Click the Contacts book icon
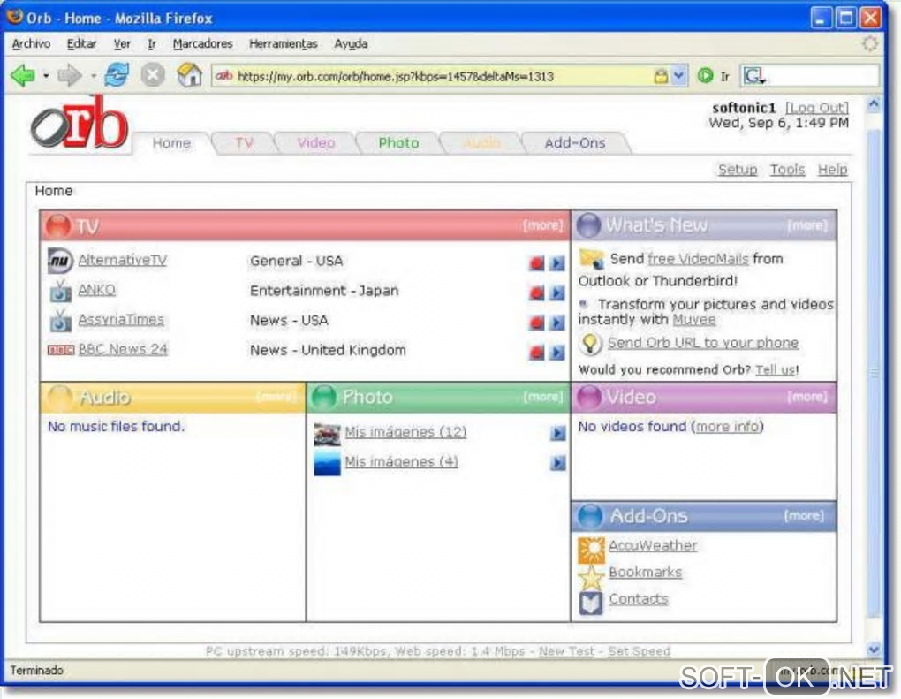This screenshot has width=901, height=699. coord(591,603)
